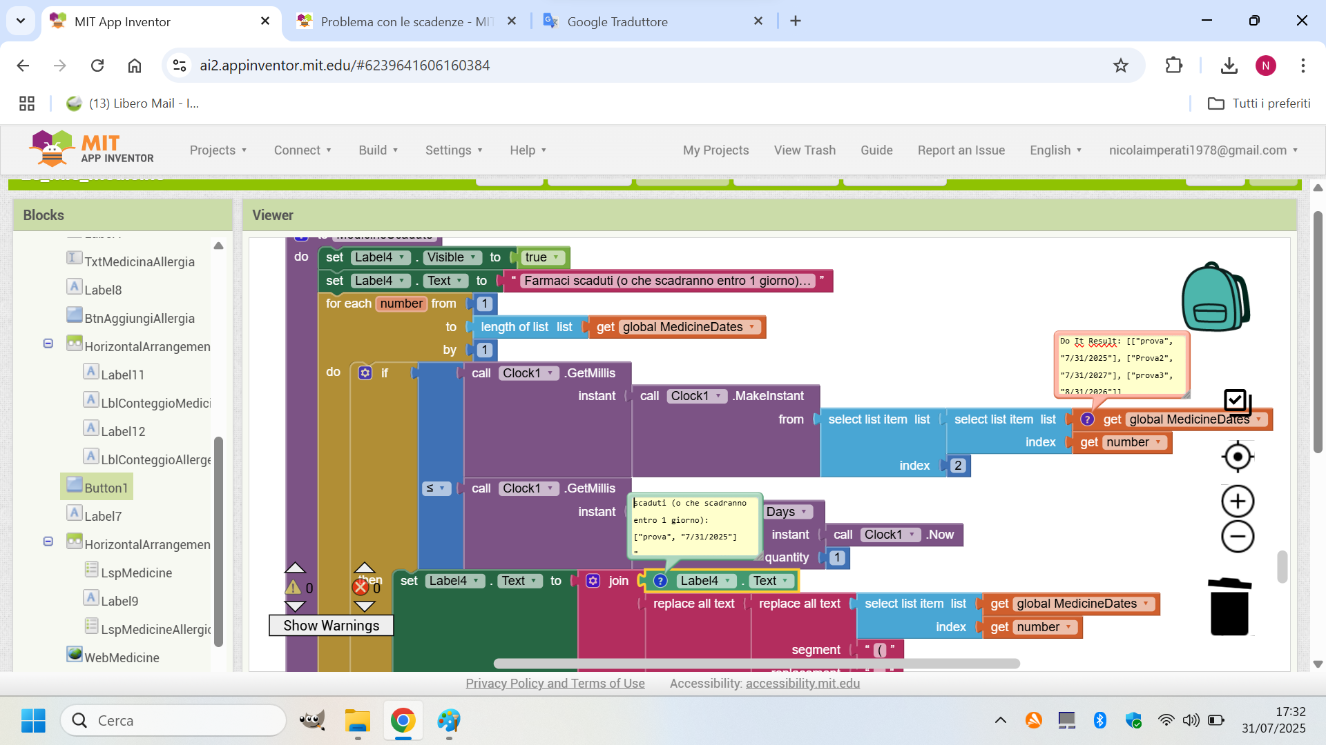1326x745 pixels.
Task: Click the trash can in viewer
Action: (1229, 607)
